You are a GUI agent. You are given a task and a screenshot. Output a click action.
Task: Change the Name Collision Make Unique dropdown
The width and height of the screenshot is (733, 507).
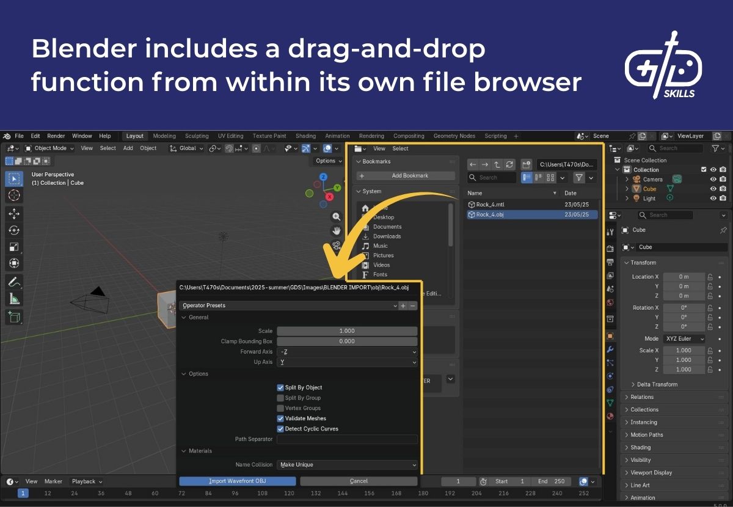[347, 464]
